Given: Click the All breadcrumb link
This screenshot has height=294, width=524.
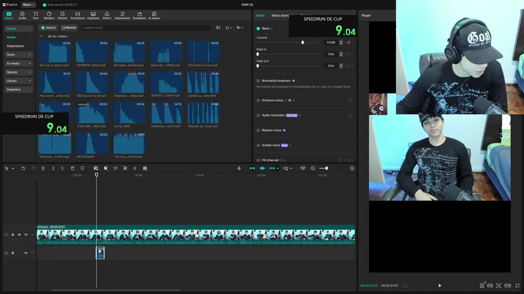Looking at the screenshot, I should [x=41, y=36].
